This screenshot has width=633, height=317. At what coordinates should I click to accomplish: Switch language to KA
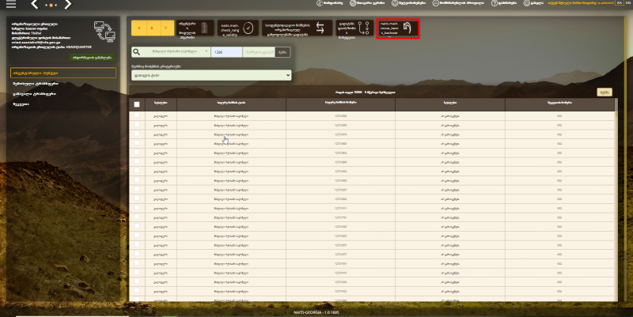pos(620,3)
